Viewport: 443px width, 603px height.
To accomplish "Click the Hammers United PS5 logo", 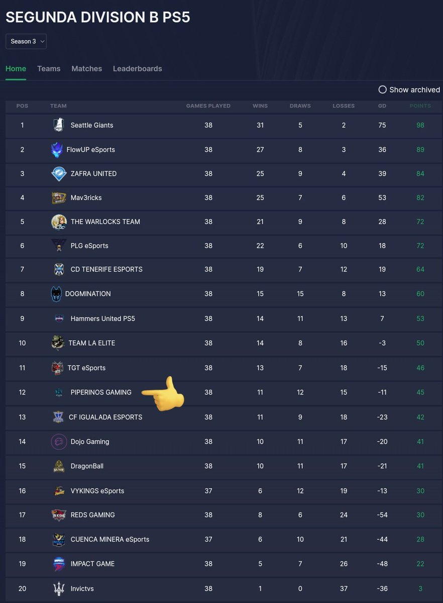I will tap(59, 318).
